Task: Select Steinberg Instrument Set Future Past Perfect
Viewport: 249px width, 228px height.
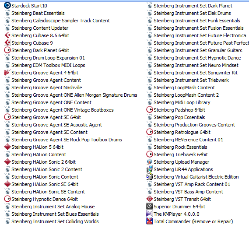Action: pos(201,43)
